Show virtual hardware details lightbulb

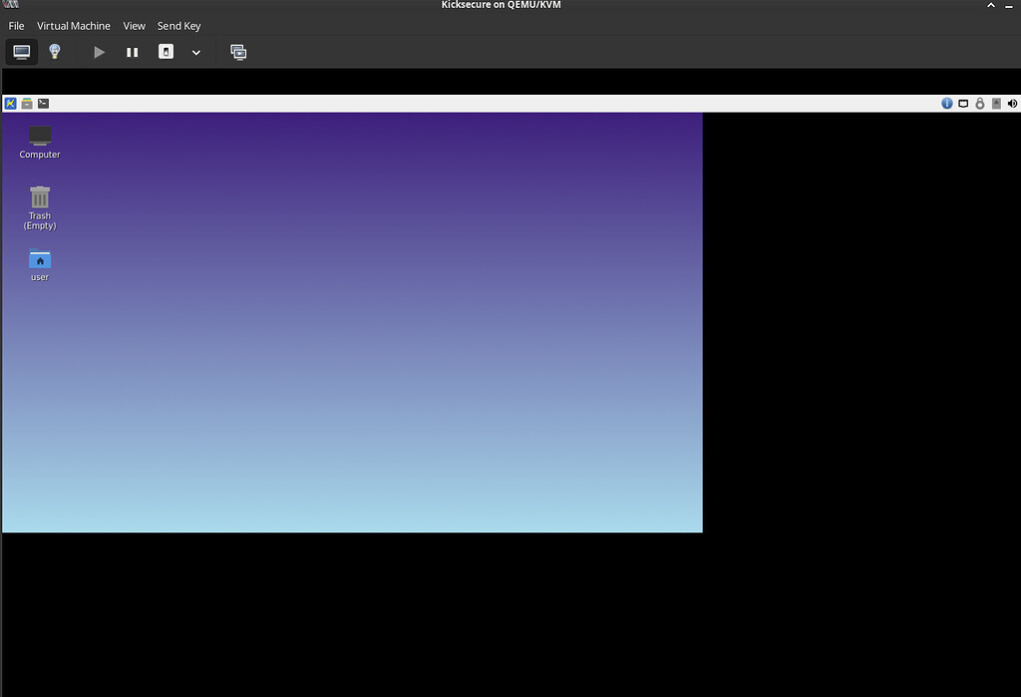(55, 52)
